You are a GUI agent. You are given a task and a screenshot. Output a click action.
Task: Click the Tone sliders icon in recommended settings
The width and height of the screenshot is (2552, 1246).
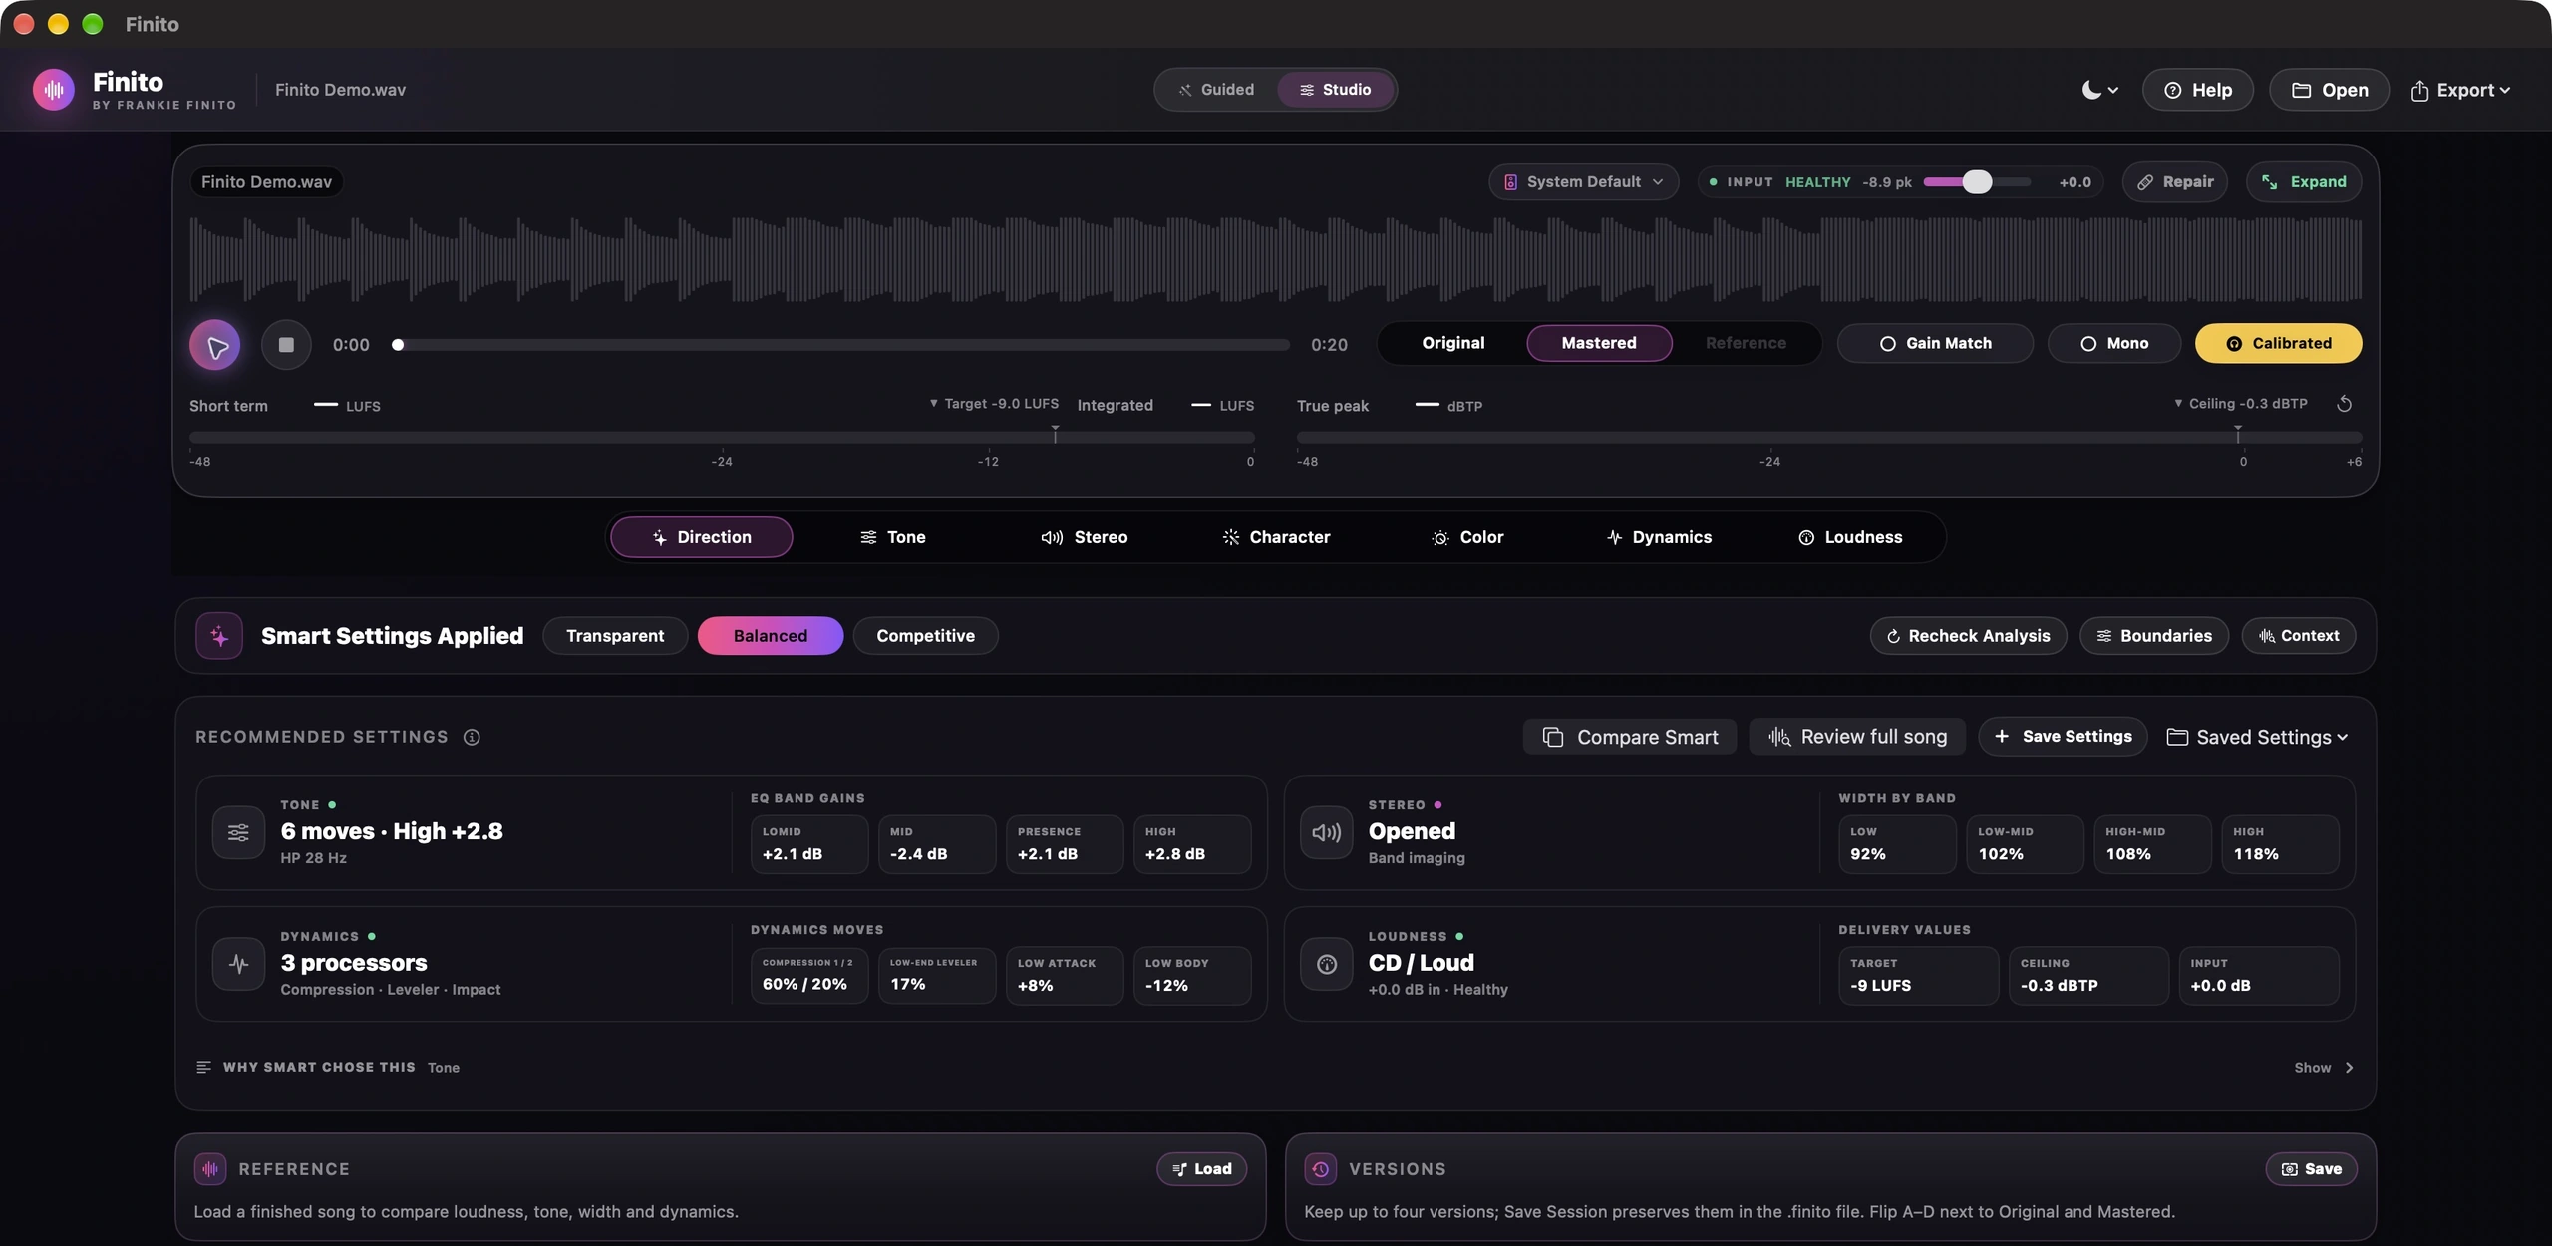(238, 832)
